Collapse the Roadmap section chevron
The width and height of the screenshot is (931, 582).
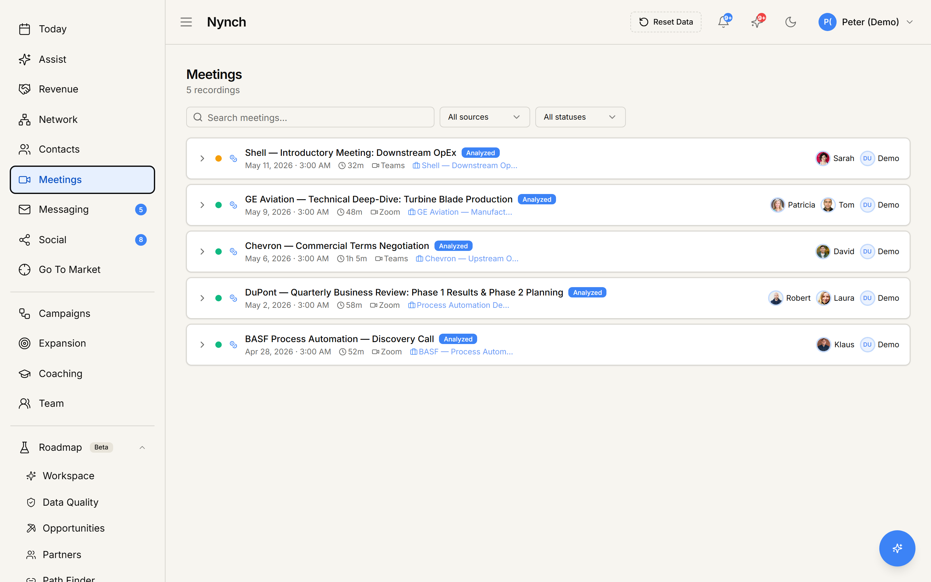click(x=142, y=447)
